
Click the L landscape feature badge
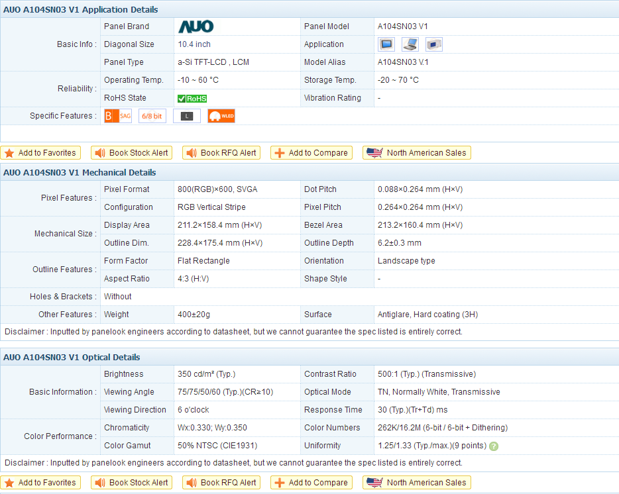click(187, 116)
